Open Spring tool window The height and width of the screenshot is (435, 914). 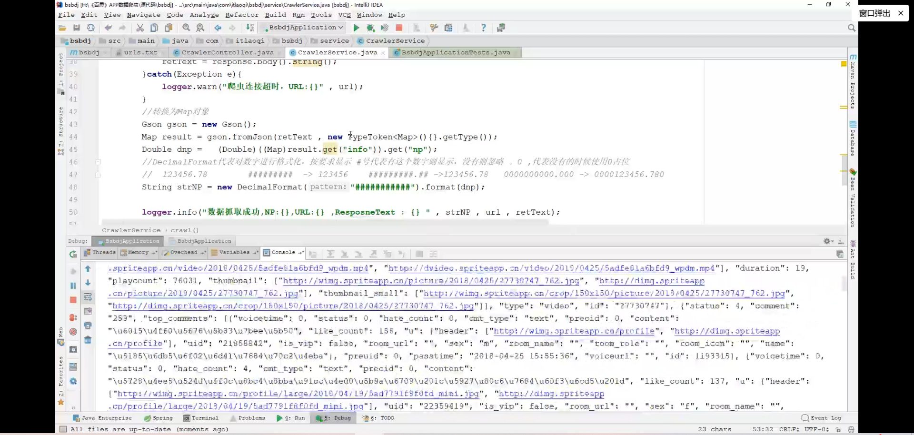click(159, 418)
